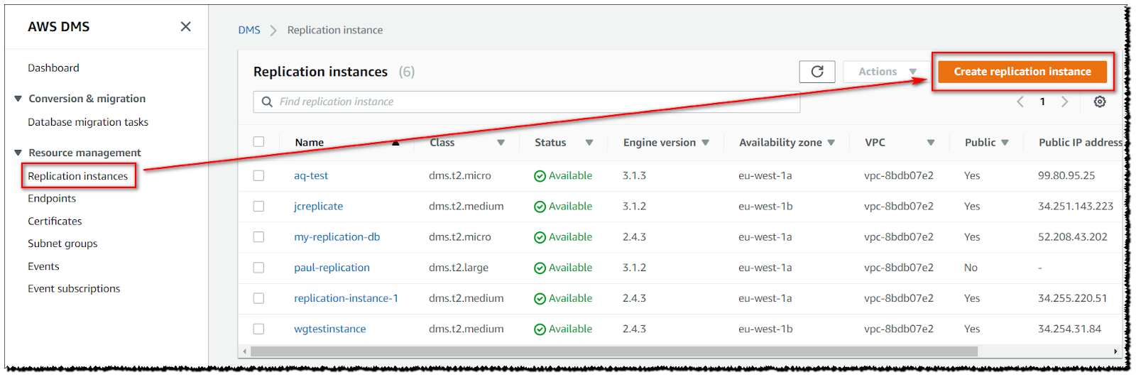Sort by Public column arrow

pos(1005,143)
